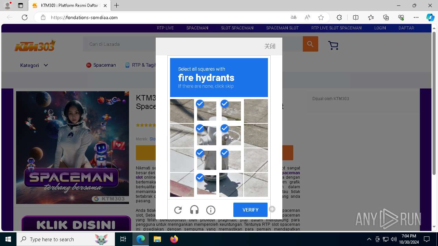Open the favorites list icon
Viewport: 438px width, 246px height.
point(371,17)
